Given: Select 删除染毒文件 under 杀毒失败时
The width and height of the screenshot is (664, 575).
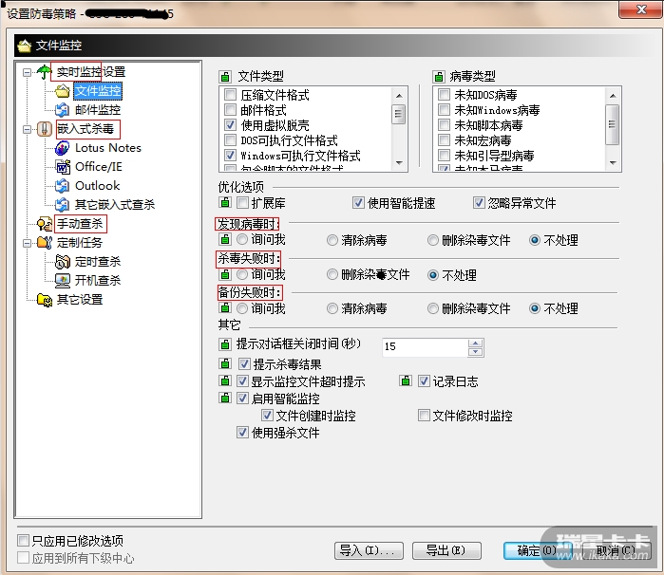Looking at the screenshot, I should tap(332, 275).
